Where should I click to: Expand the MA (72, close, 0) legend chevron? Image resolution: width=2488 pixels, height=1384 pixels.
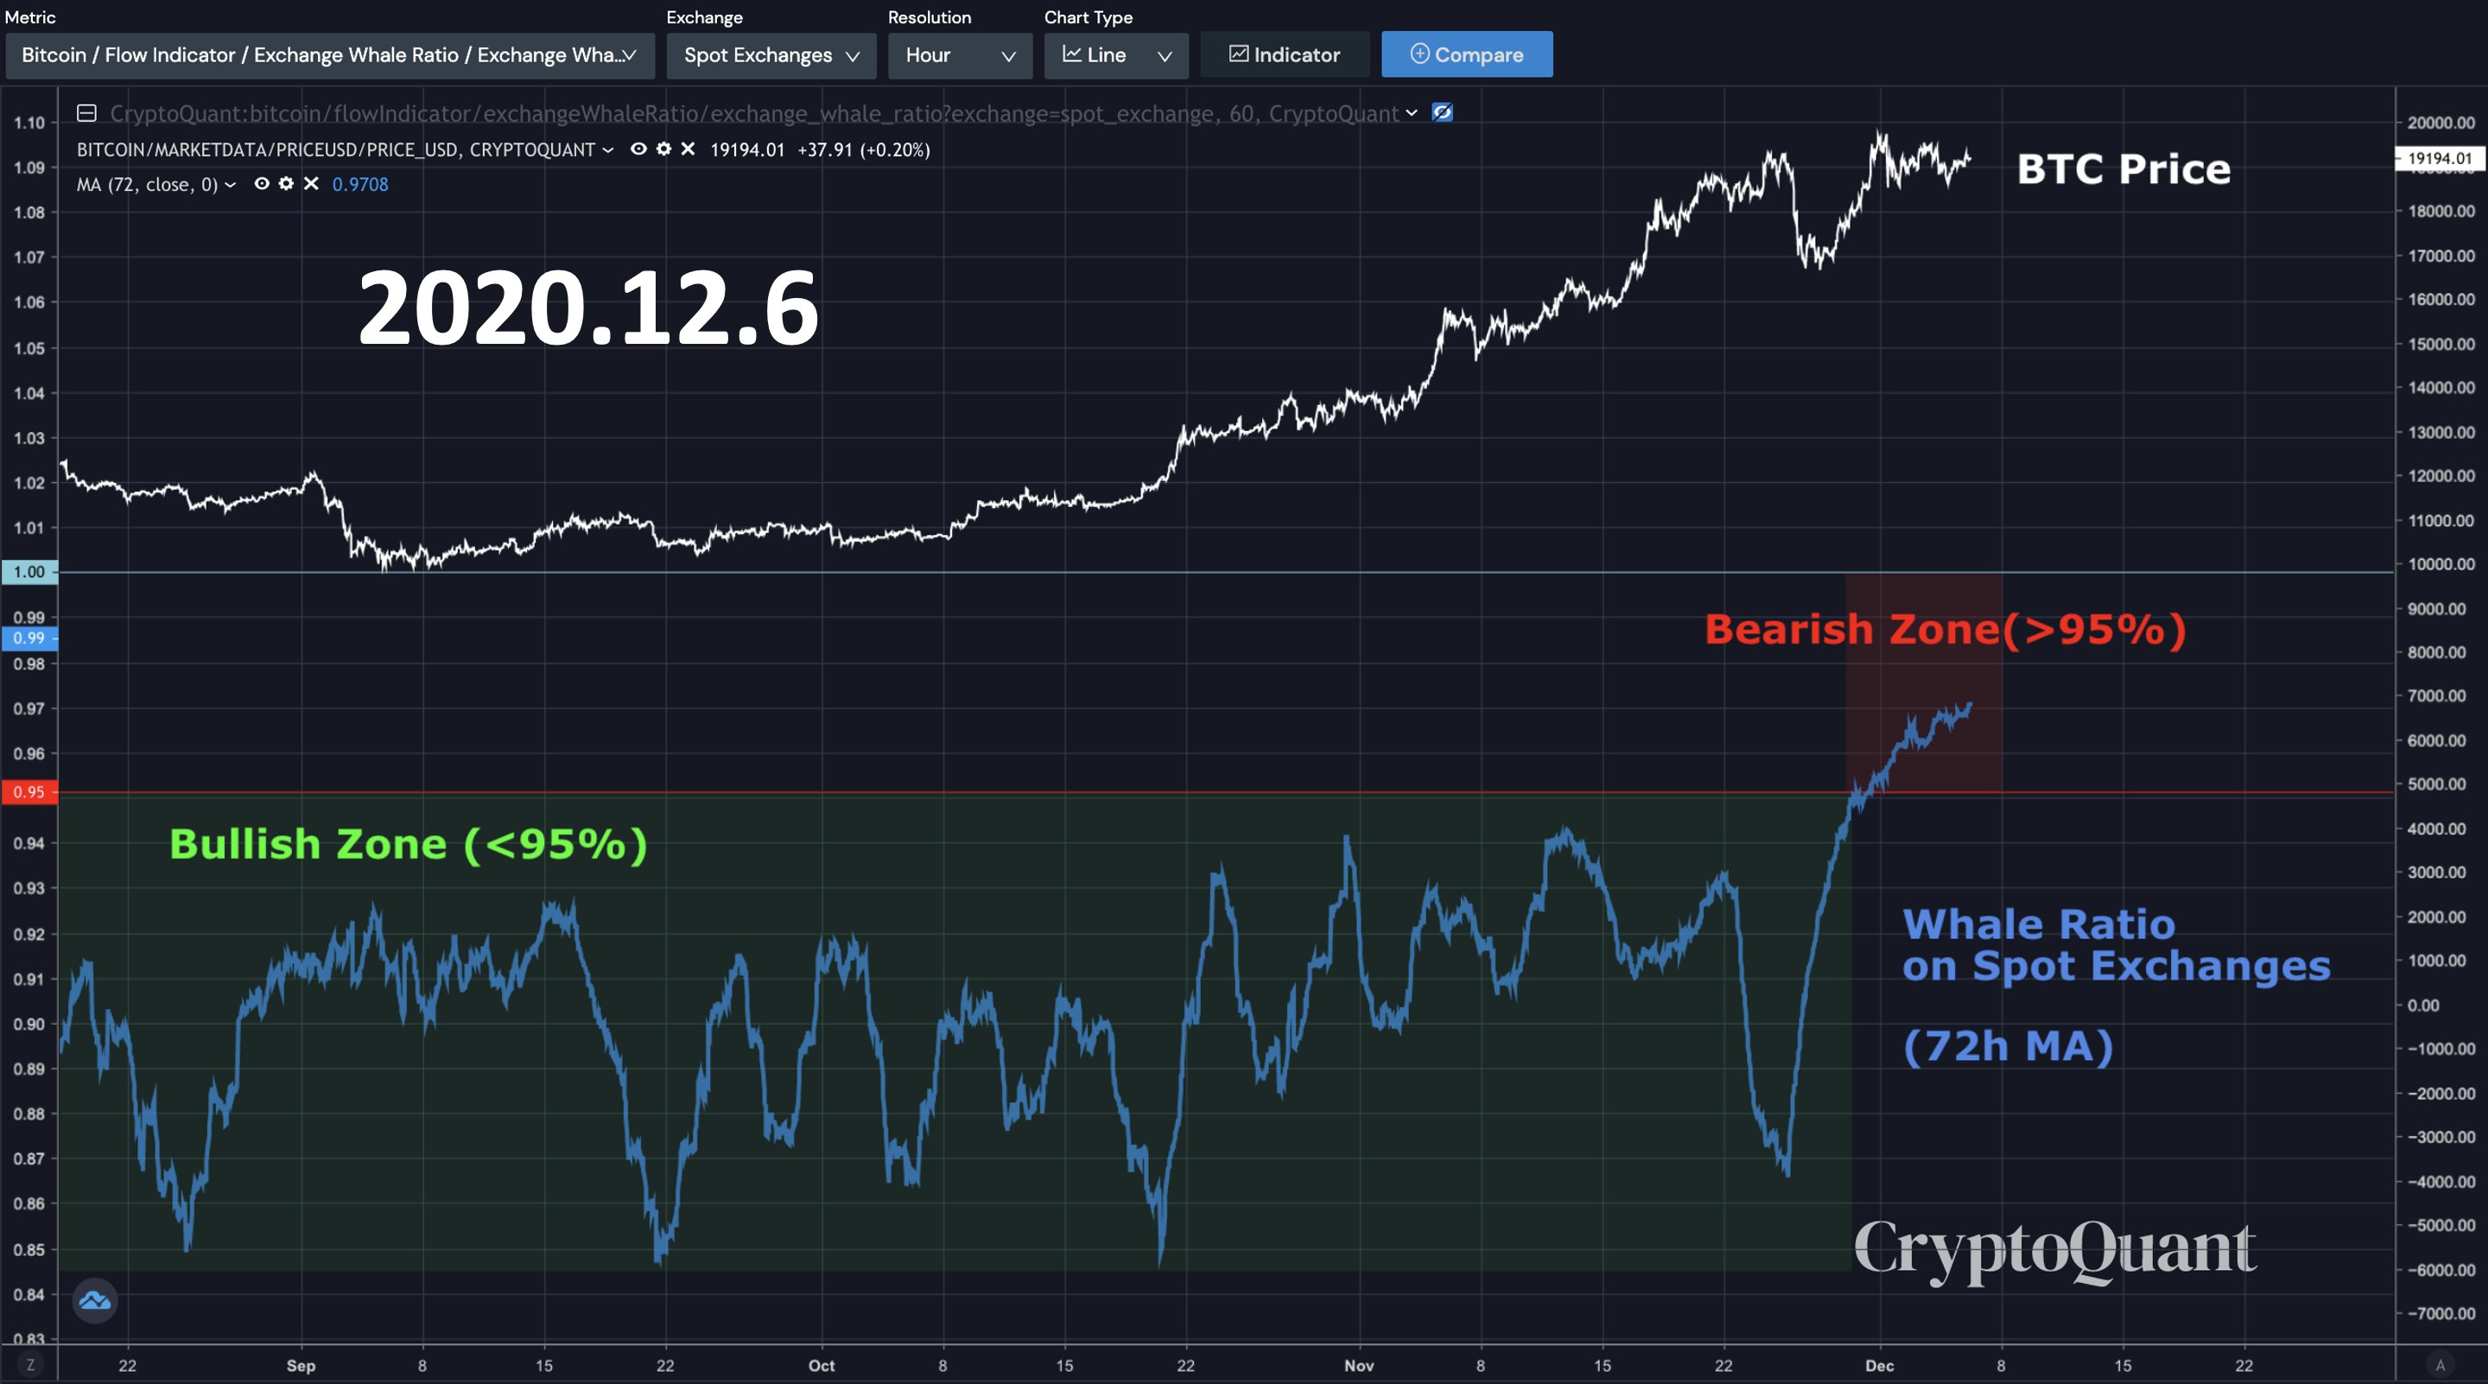pyautogui.click(x=230, y=185)
